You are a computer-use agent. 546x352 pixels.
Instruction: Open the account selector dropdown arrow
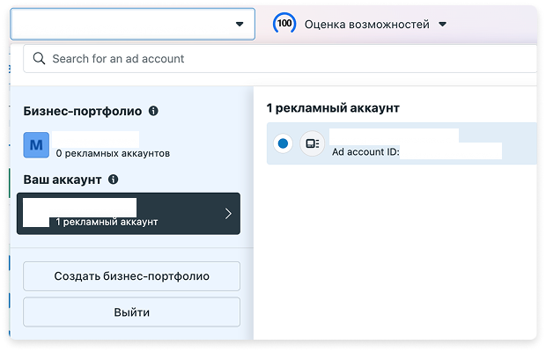coord(240,24)
